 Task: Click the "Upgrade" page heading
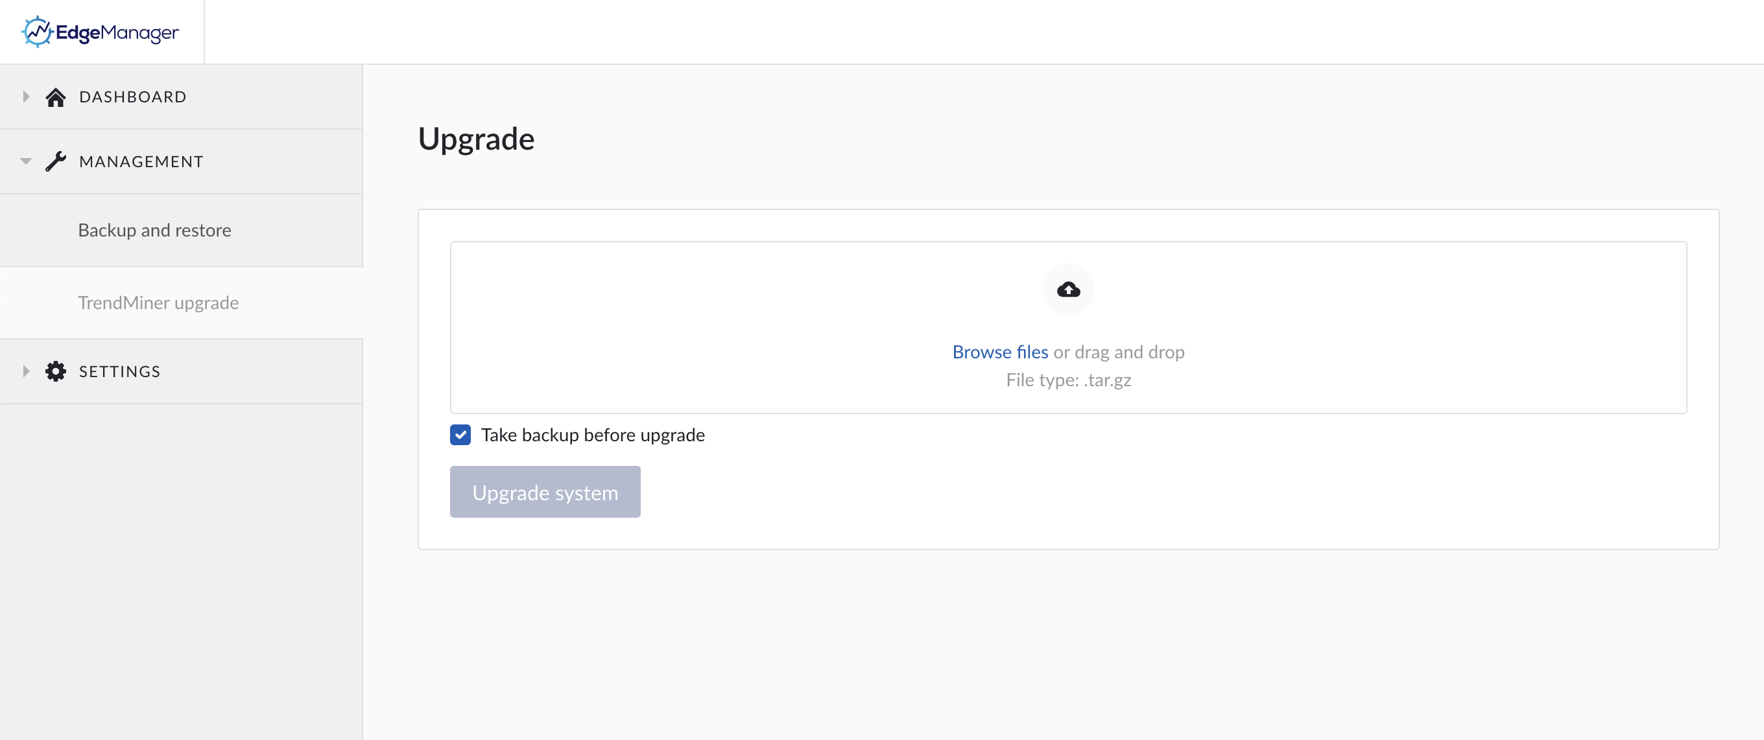[477, 139]
